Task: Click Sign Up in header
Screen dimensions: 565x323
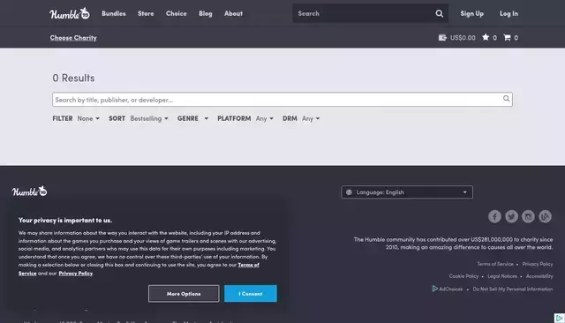Action: click(471, 14)
